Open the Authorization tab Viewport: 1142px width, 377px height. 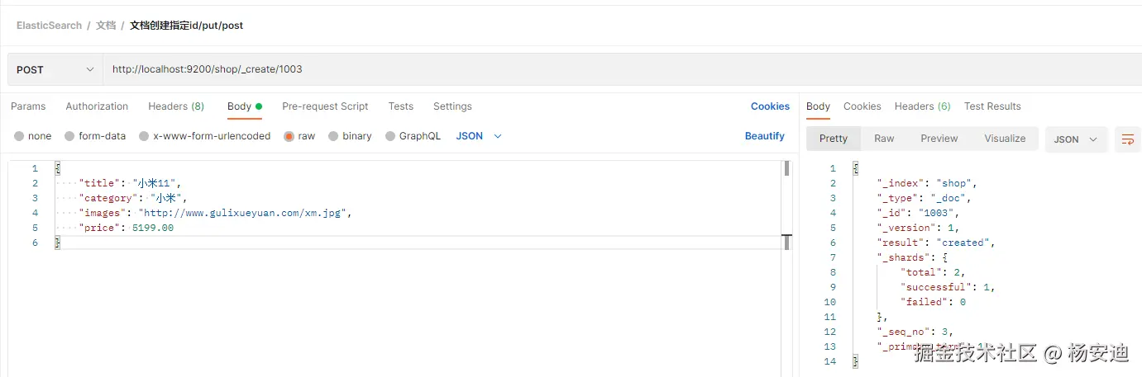coord(97,106)
